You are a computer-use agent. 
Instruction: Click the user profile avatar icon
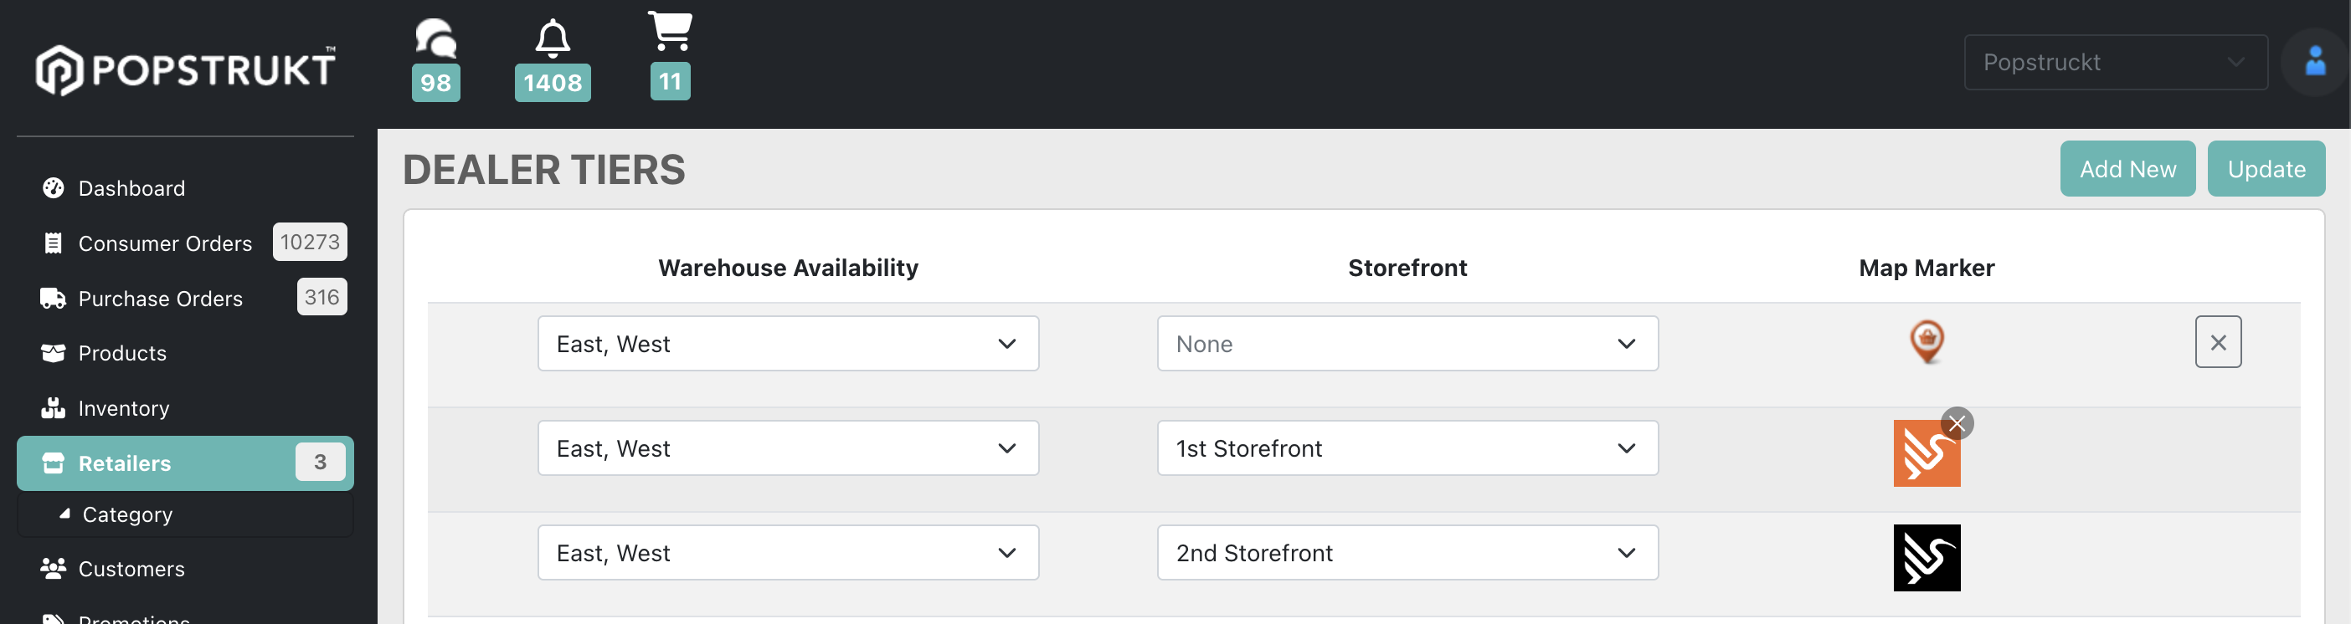pos(2313,62)
